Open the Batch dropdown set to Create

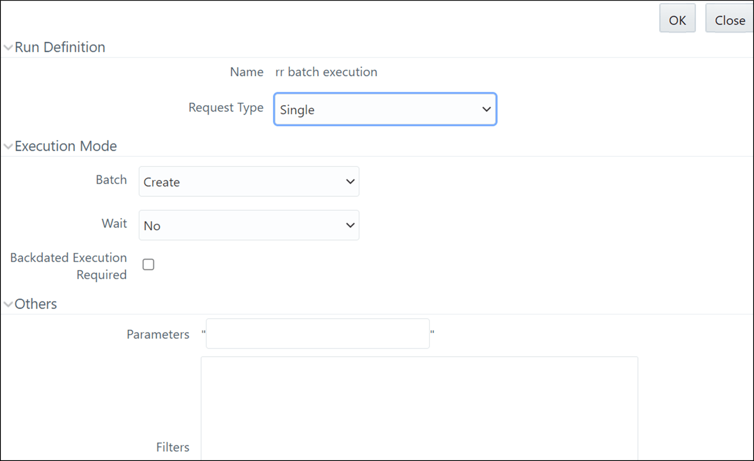(x=249, y=182)
